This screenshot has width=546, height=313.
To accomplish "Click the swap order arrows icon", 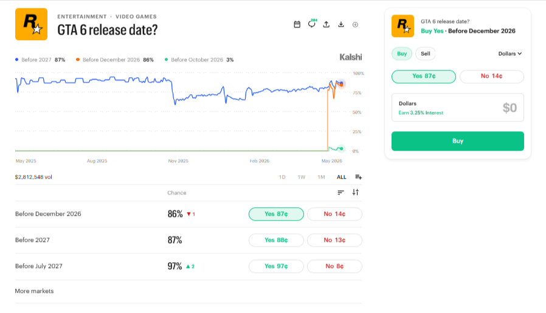I will (x=356, y=192).
